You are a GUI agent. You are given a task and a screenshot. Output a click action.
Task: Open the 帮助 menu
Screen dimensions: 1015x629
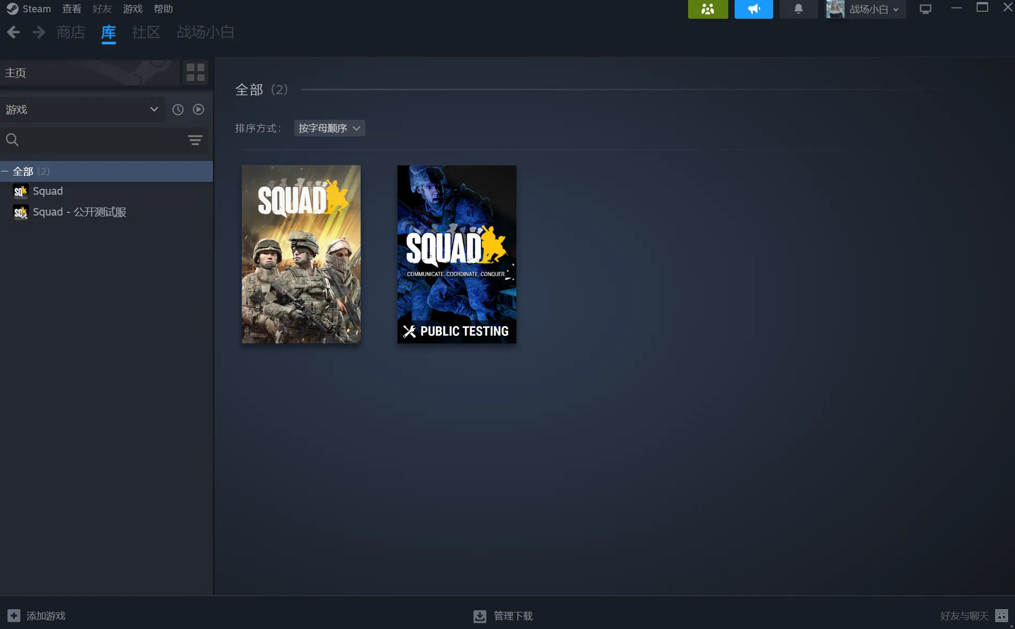pos(163,9)
